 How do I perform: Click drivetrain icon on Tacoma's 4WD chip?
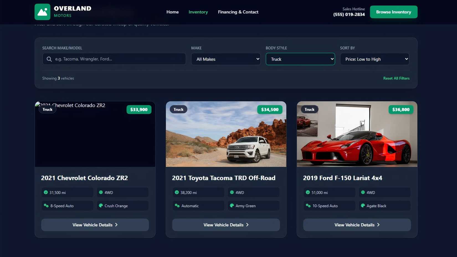[232, 192]
